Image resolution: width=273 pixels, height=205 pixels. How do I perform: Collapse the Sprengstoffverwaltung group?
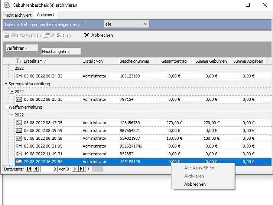tap(6, 84)
